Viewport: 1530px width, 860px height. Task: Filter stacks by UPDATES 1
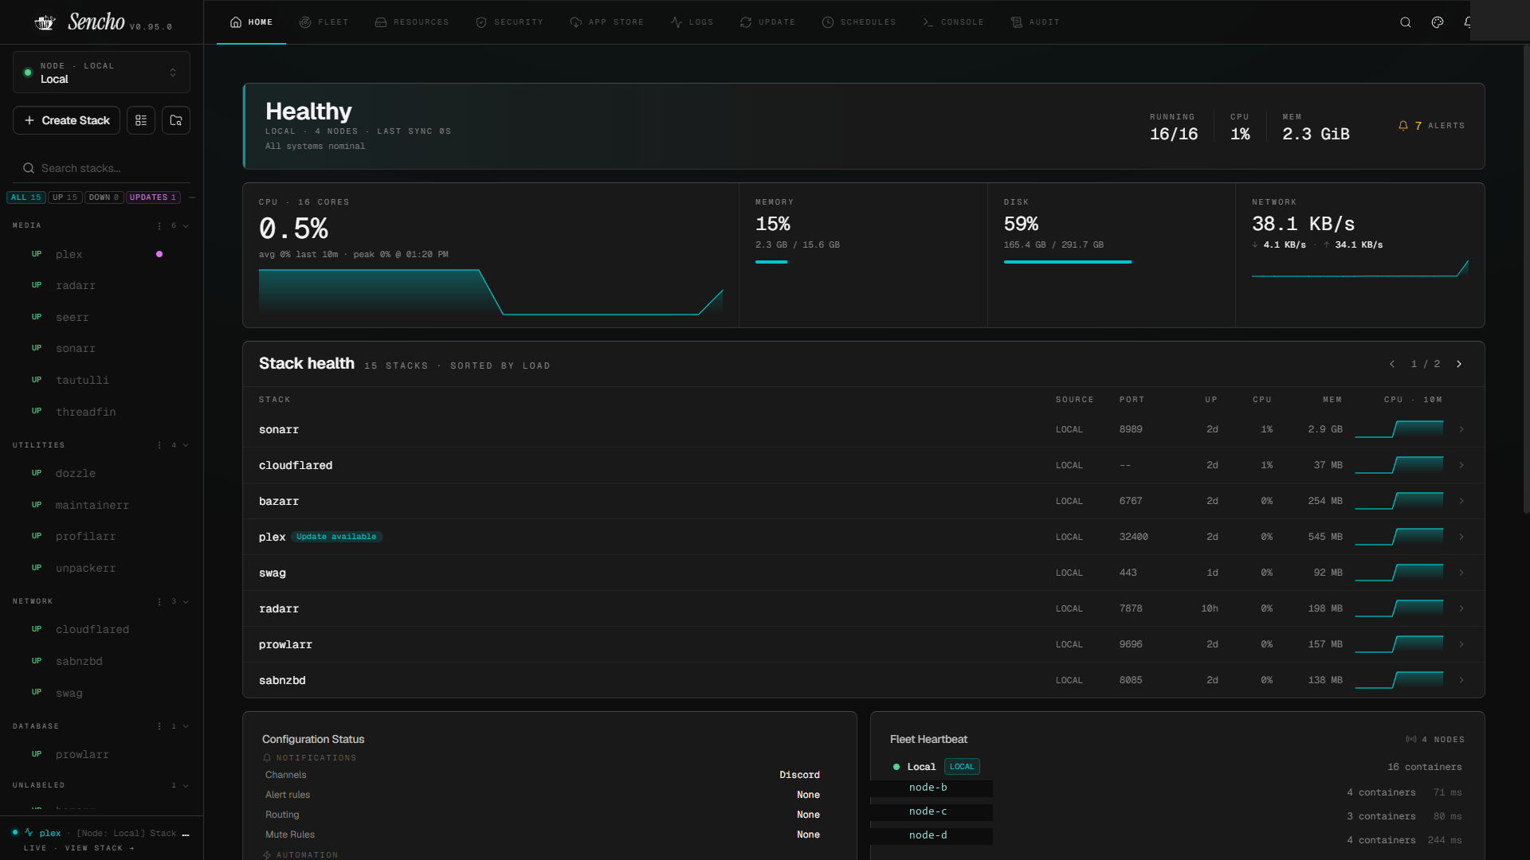153,197
